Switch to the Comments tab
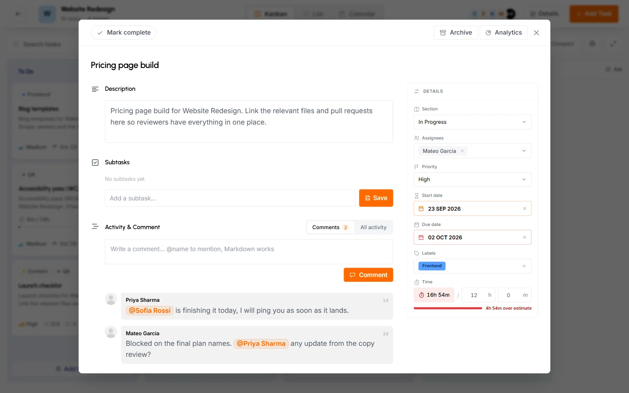Image resolution: width=629 pixels, height=393 pixels. pyautogui.click(x=330, y=227)
